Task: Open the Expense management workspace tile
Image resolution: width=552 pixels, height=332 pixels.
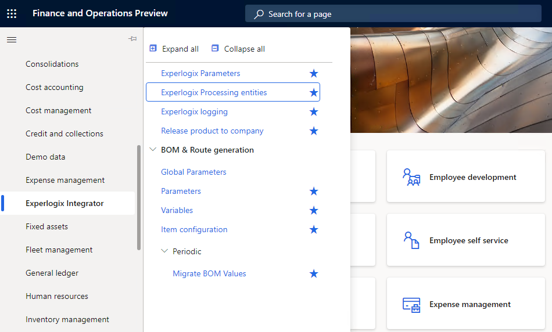Action: pos(466,304)
